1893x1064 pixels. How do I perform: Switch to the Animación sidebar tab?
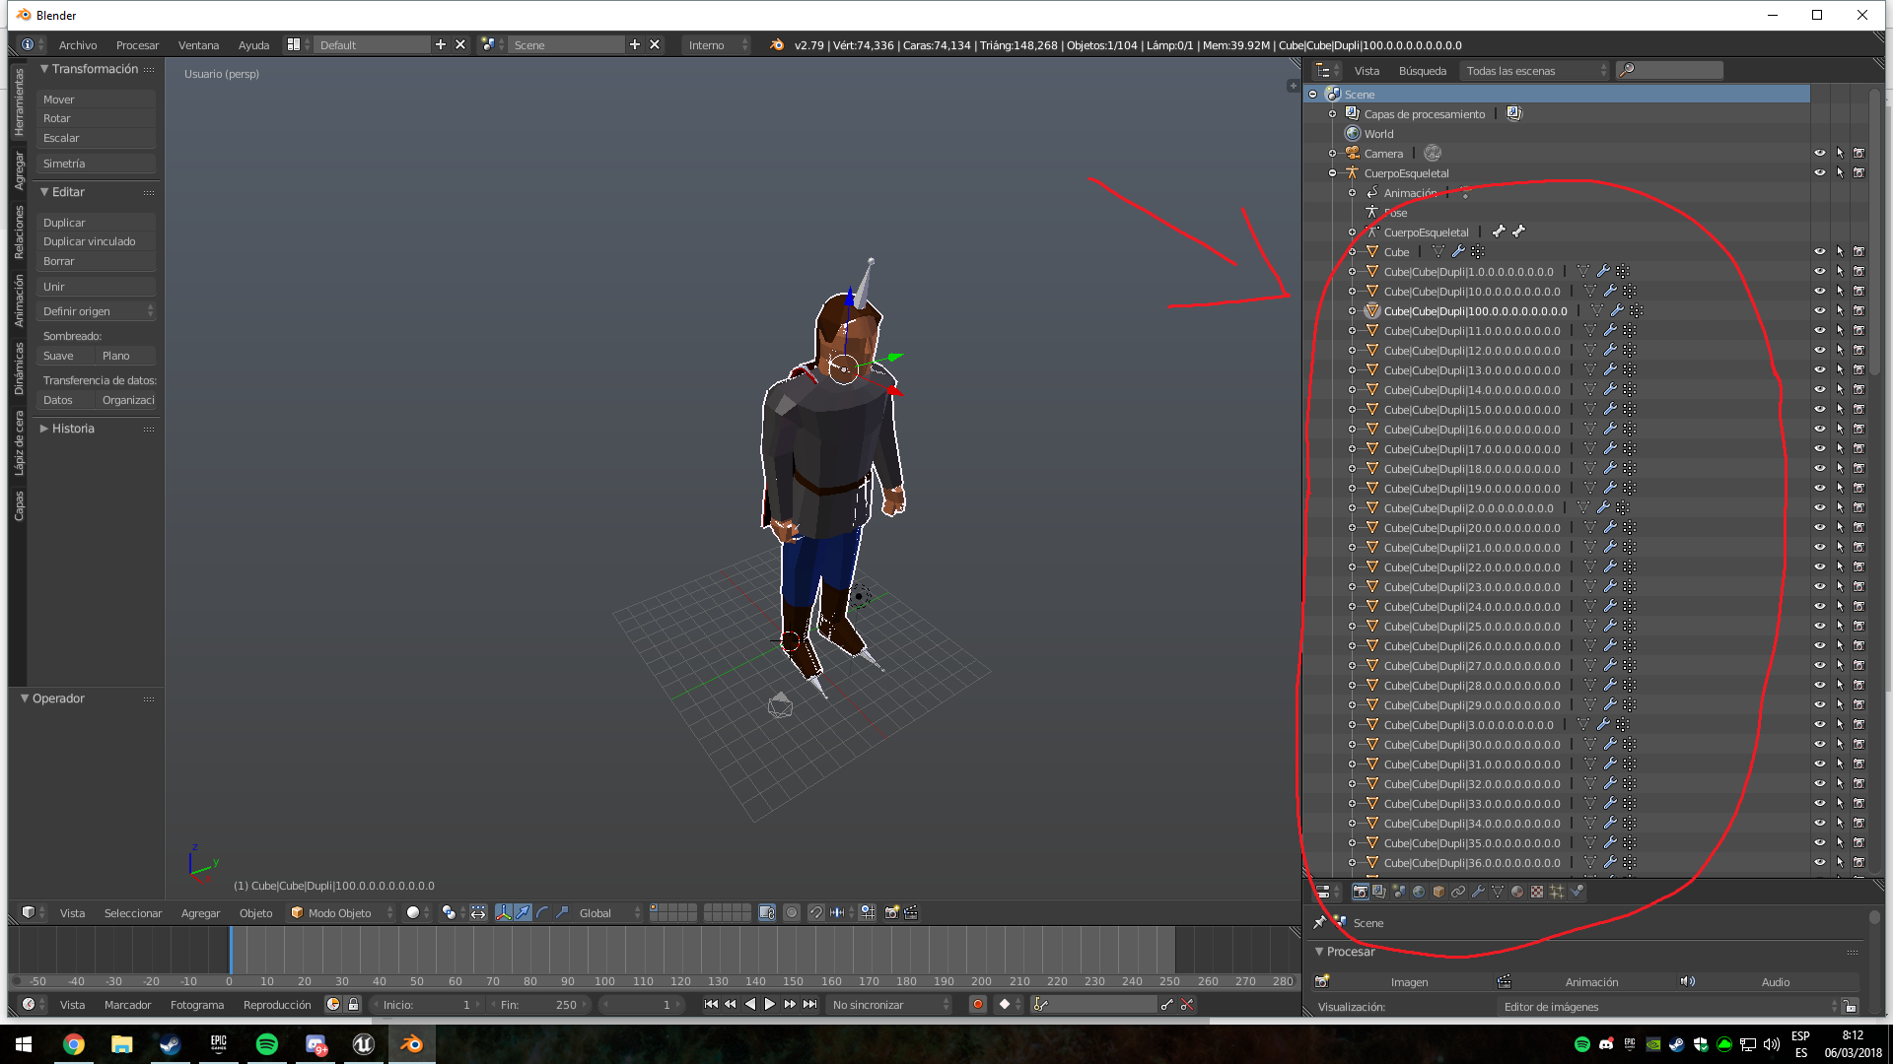(19, 300)
